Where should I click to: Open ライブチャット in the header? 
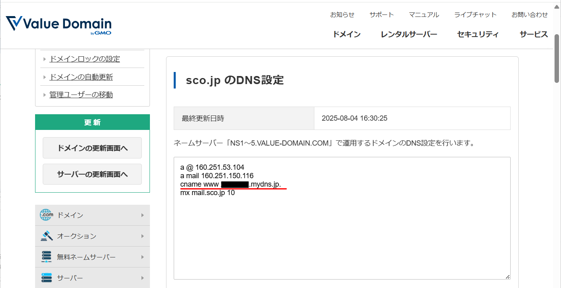pos(476,14)
